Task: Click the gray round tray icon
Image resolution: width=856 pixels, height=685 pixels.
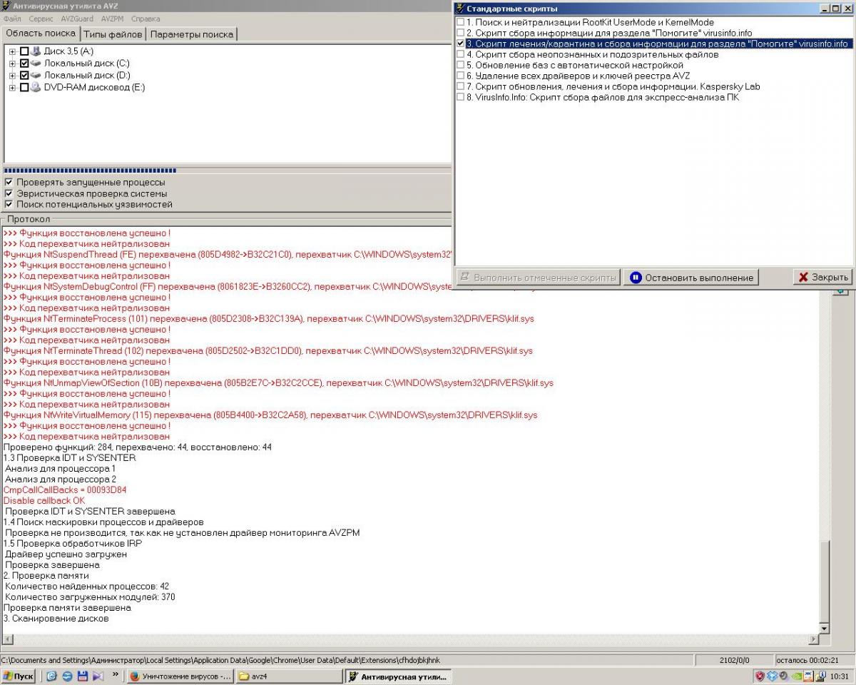Action: (x=783, y=676)
